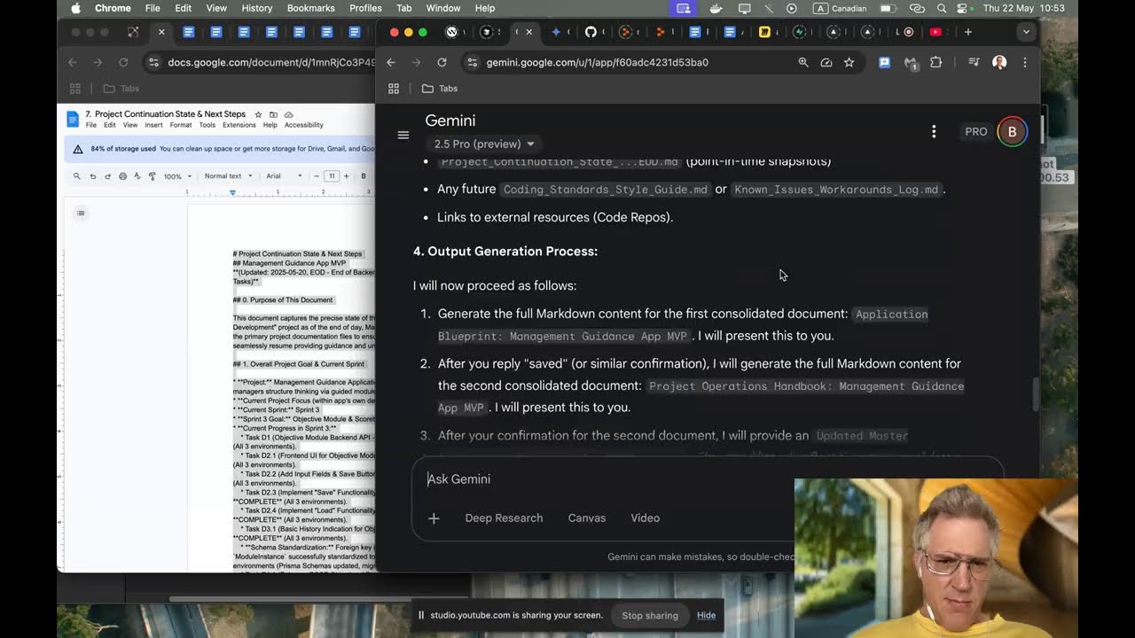Viewport: 1135px width, 638px height.
Task: Open the Format menu in Google Docs
Action: click(181, 125)
